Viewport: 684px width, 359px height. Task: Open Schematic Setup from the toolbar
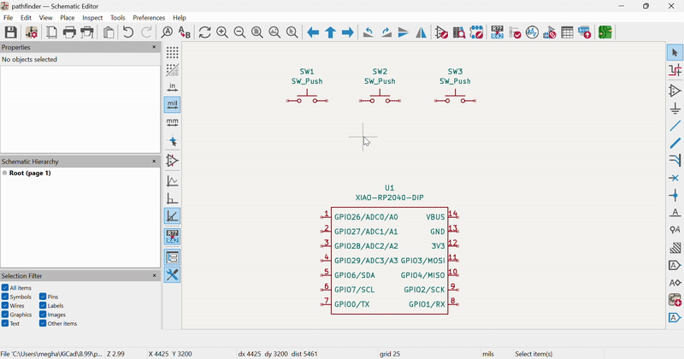click(x=32, y=32)
